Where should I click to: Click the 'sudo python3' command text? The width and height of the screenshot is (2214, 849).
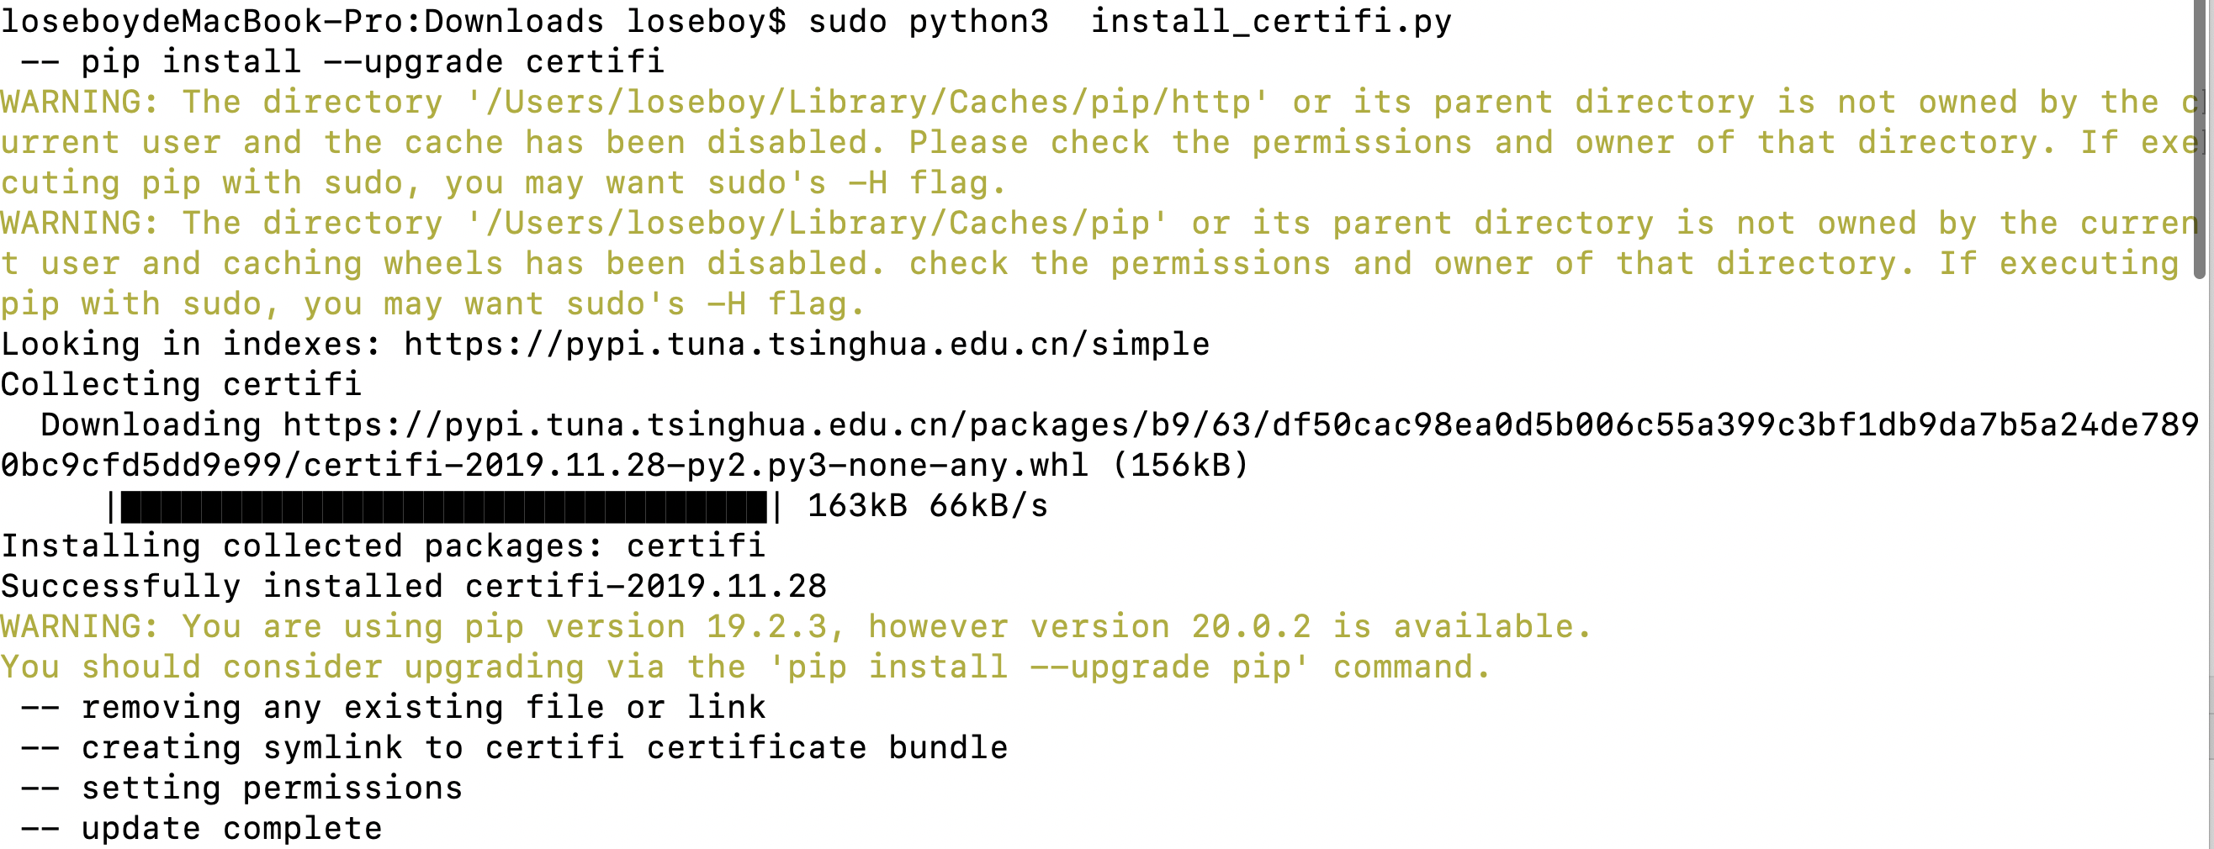[x=929, y=22]
